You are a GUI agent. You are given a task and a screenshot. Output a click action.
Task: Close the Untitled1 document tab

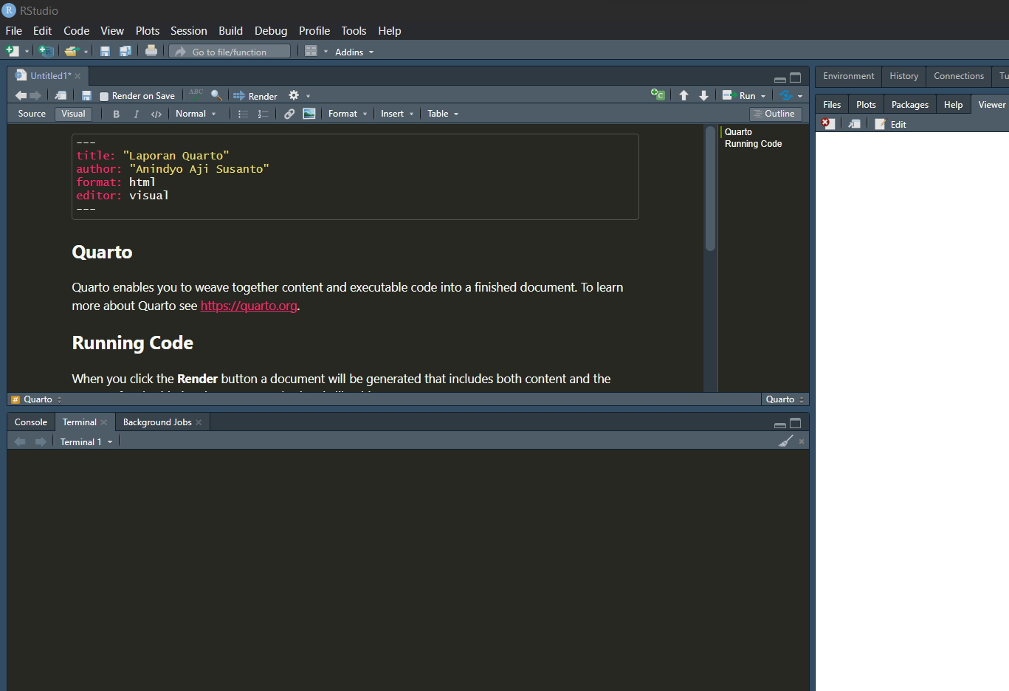click(x=78, y=76)
